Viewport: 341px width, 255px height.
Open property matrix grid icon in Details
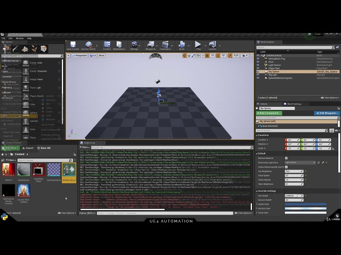click(x=331, y=131)
